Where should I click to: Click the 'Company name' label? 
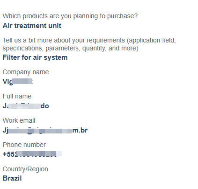pos(26,72)
